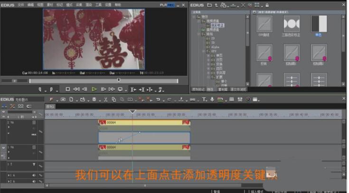The width and height of the screenshot is (349, 193).
Task: Select the Cut scissors icon in timeline toolbar
Action: click(106, 100)
